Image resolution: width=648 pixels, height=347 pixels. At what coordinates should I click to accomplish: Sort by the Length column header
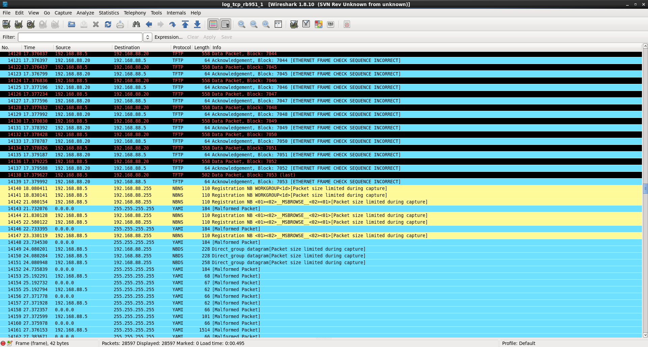point(202,48)
